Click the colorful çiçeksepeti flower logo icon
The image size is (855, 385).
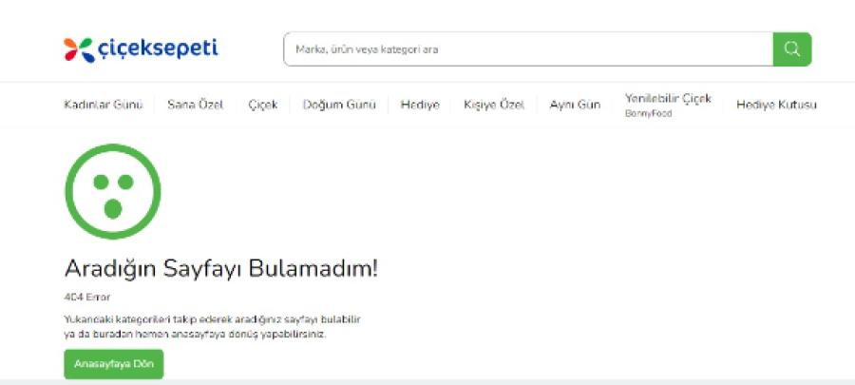78,48
